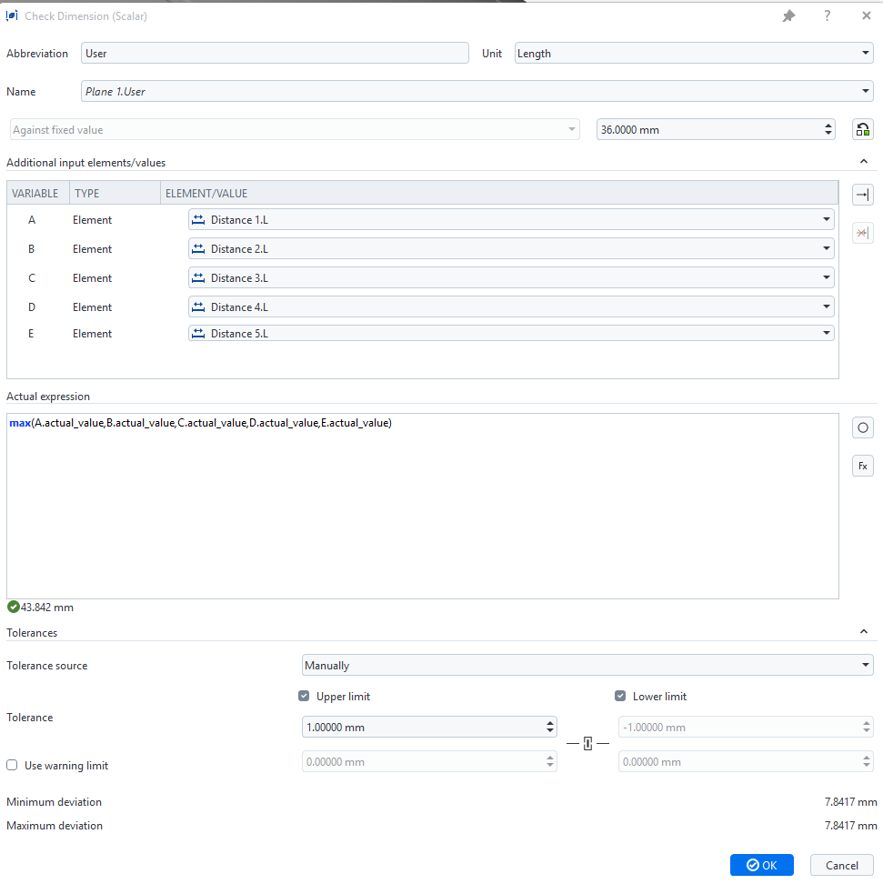Open the Unit Length dropdown
Screen dimensions: 883x884
click(x=693, y=54)
